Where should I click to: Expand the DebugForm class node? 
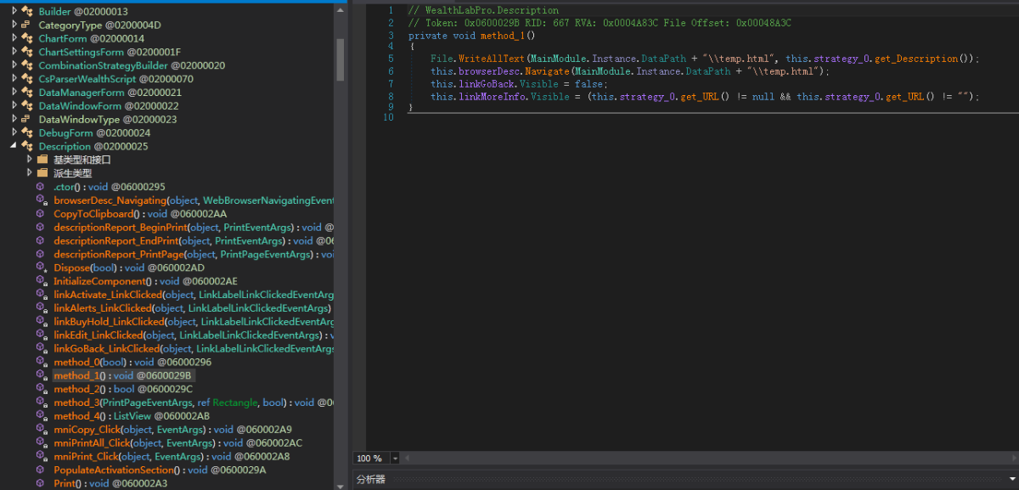coord(14,132)
